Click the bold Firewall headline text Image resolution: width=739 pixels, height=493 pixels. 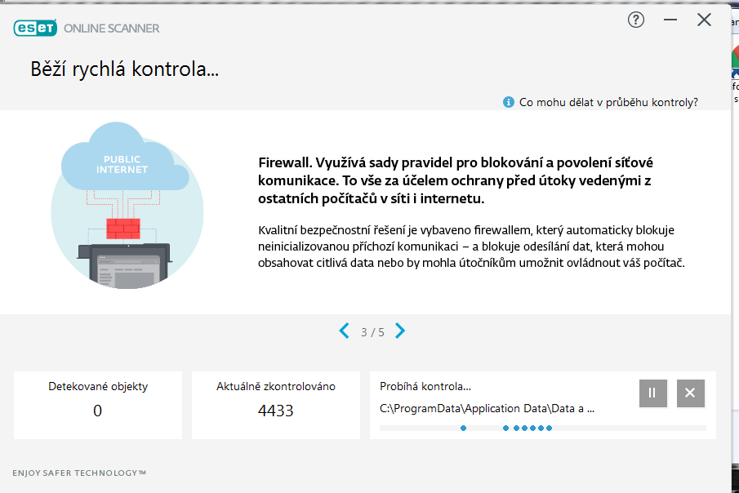click(x=455, y=180)
